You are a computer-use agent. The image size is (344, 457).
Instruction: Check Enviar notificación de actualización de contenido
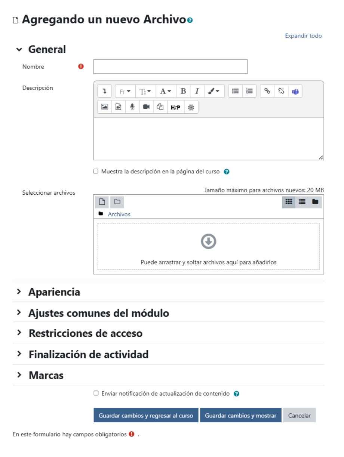[96, 393]
